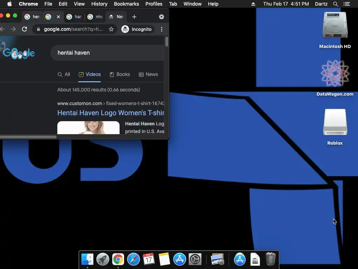The width and height of the screenshot is (358, 269).
Task: Open the Profiles menu
Action: click(x=154, y=4)
